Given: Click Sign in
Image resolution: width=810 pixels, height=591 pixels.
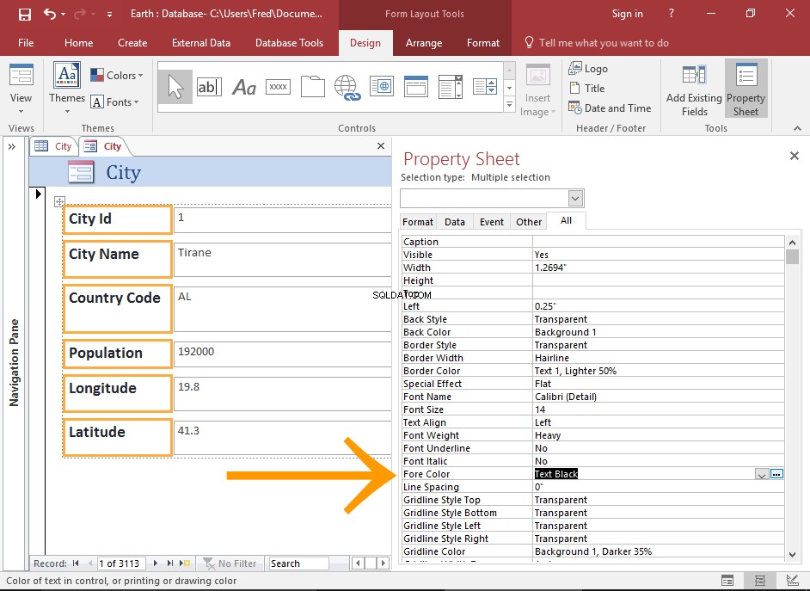Looking at the screenshot, I should point(627,14).
